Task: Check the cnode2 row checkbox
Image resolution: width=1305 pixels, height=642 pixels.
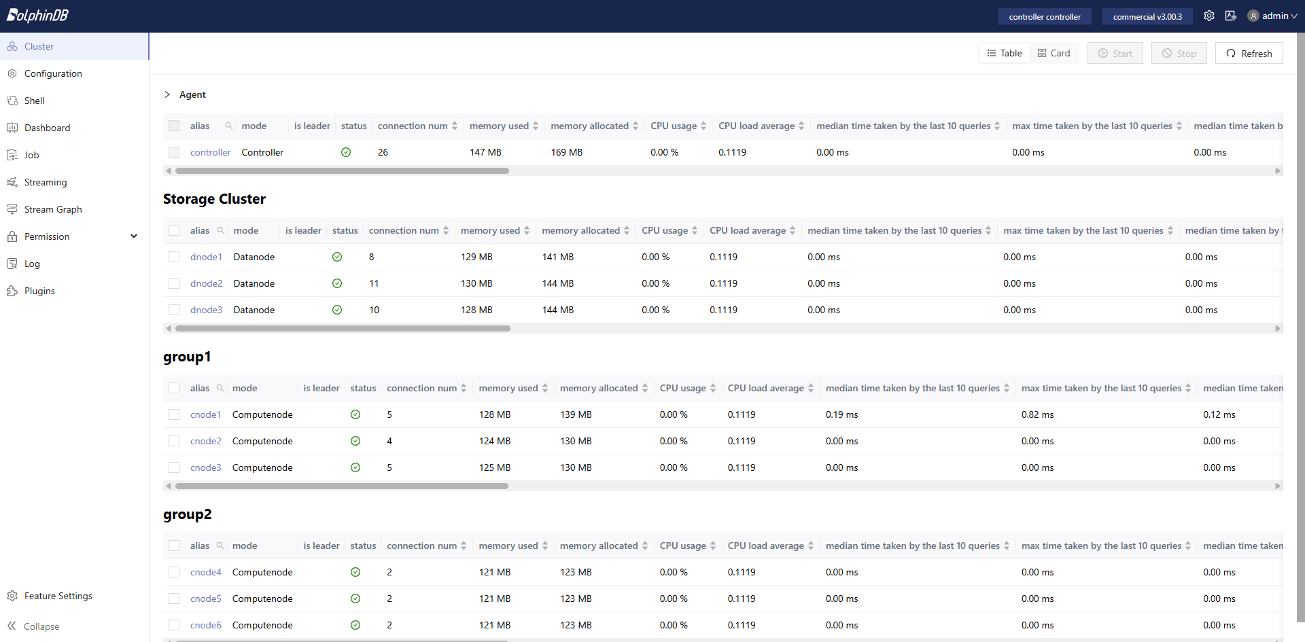Action: [174, 441]
